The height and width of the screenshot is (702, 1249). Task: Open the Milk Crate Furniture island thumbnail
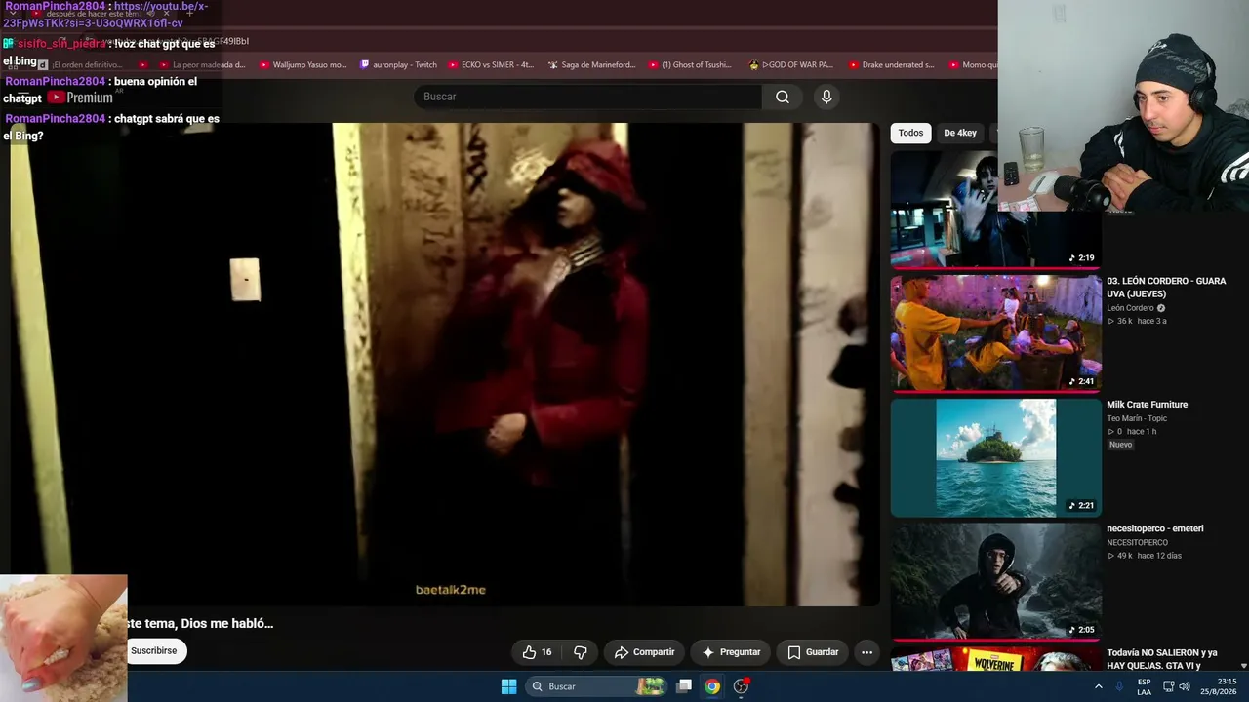[995, 457]
